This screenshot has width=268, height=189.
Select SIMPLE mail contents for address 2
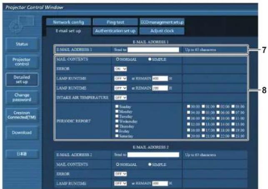point(150,164)
